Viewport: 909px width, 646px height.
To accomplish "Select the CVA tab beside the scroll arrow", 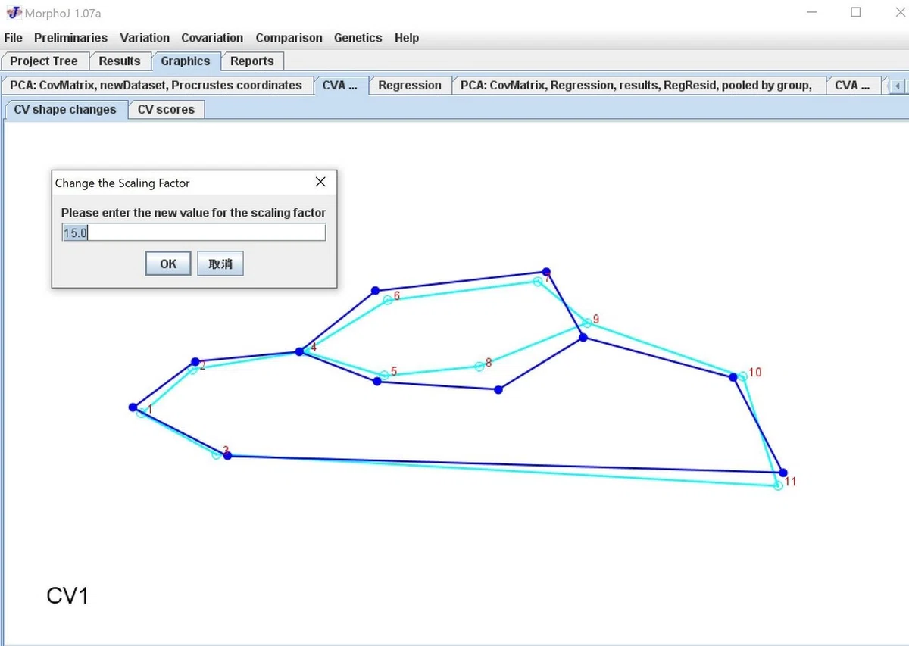I will [854, 86].
